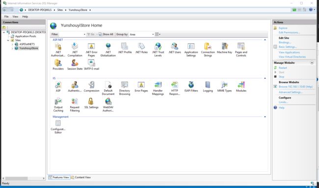The image size is (319, 188).
Task: Click Show All in filter bar
Action: pyautogui.click(x=106, y=34)
